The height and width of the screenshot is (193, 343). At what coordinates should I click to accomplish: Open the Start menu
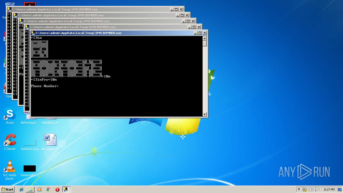coord(7,190)
